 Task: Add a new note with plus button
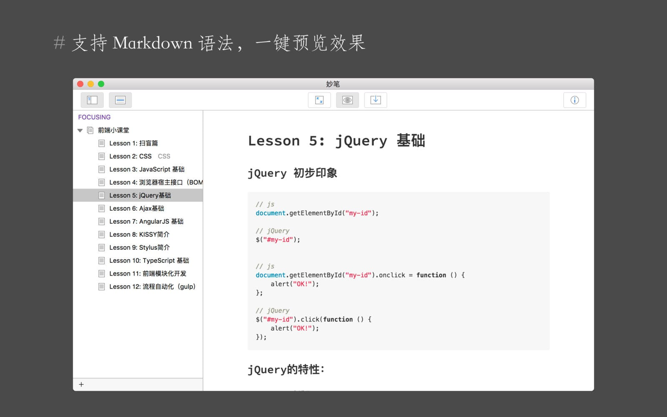(x=81, y=384)
